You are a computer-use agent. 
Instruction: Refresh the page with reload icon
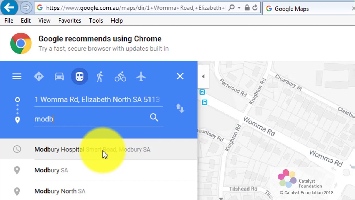pyautogui.click(x=255, y=8)
